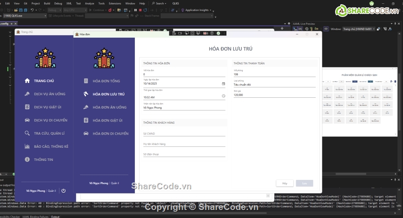Open the clock time picker icon
403x218 pixels.
coord(224,96)
